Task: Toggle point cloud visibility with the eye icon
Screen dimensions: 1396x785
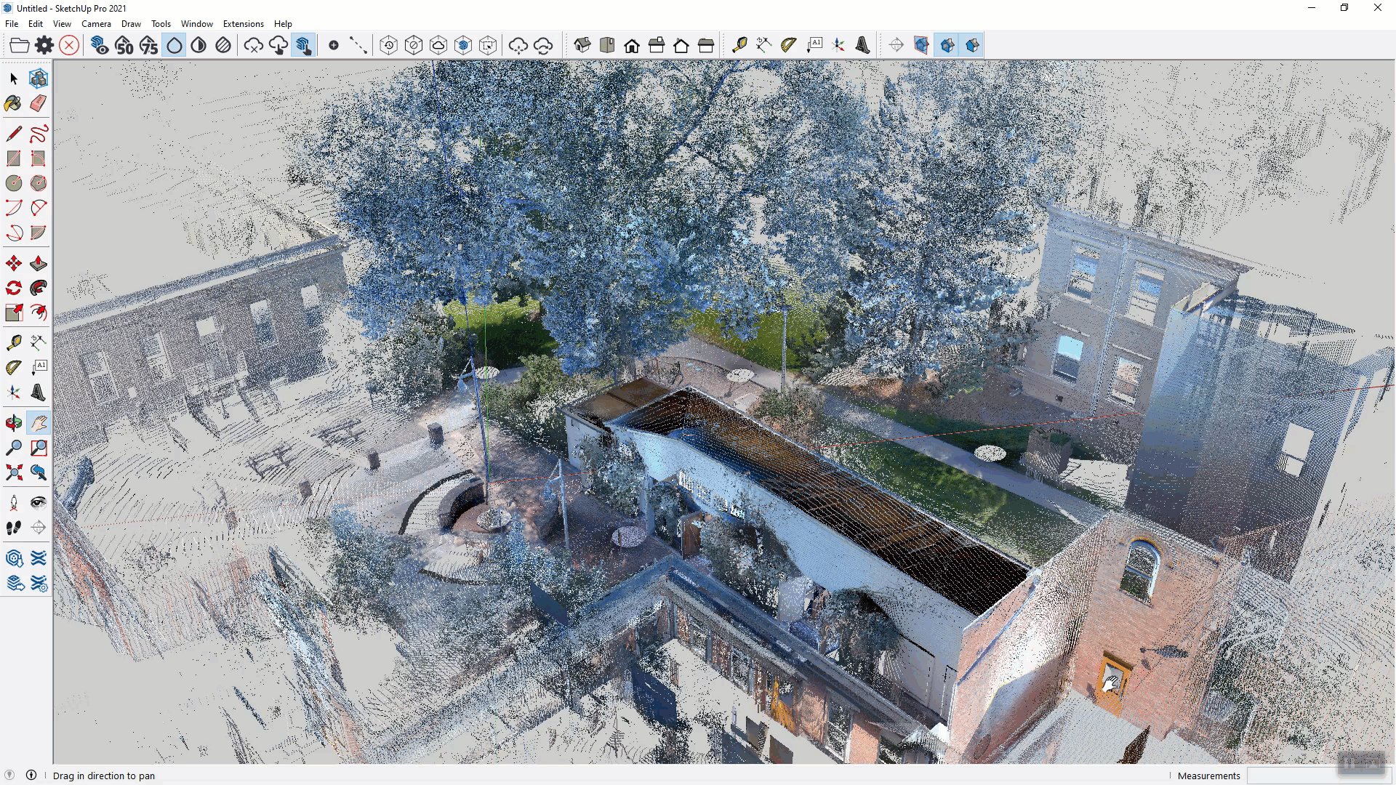Action: tap(100, 44)
